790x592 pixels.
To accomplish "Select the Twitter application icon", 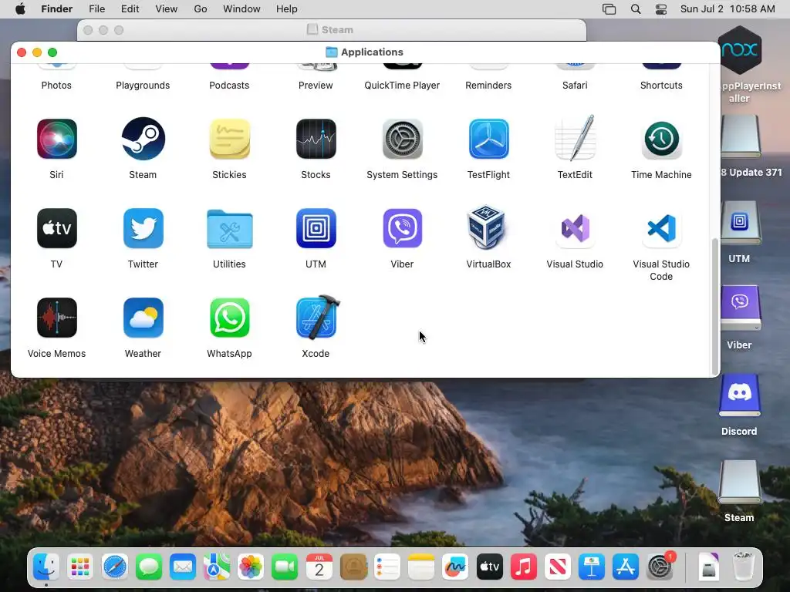I will pyautogui.click(x=143, y=228).
